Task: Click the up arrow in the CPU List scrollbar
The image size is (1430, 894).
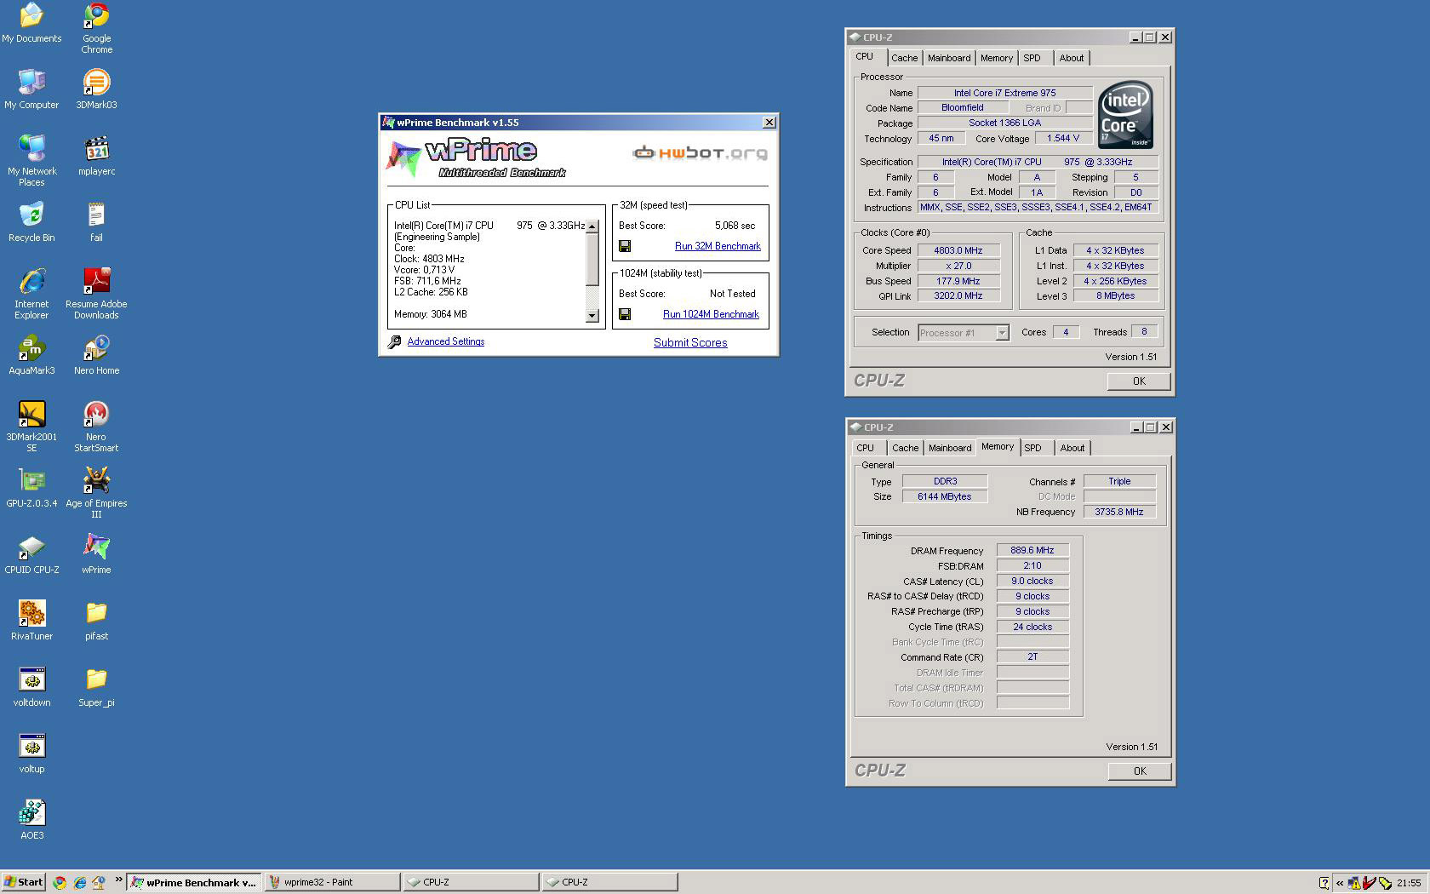Action: (592, 226)
